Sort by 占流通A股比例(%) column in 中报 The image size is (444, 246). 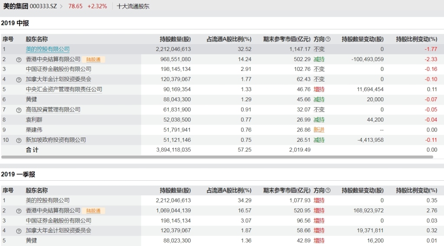point(229,39)
